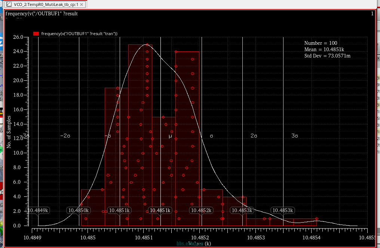The height and width of the screenshot is (248, 380).
Task: Select the histogram bar with 19 samples
Action: [x=117, y=157]
